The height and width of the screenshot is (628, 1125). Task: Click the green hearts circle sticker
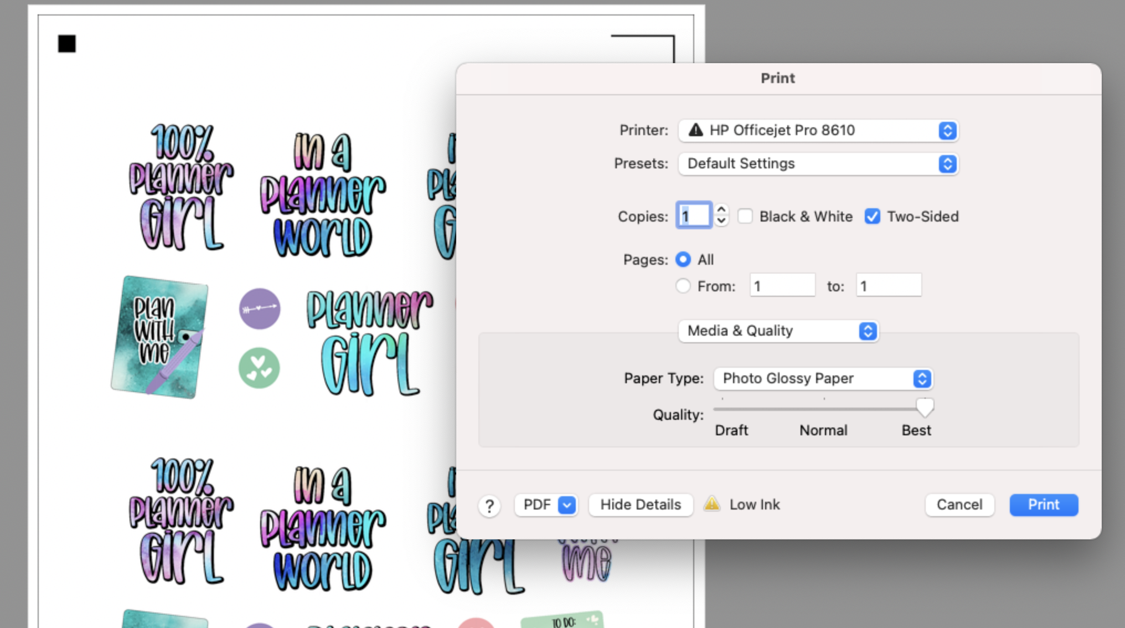point(259,368)
